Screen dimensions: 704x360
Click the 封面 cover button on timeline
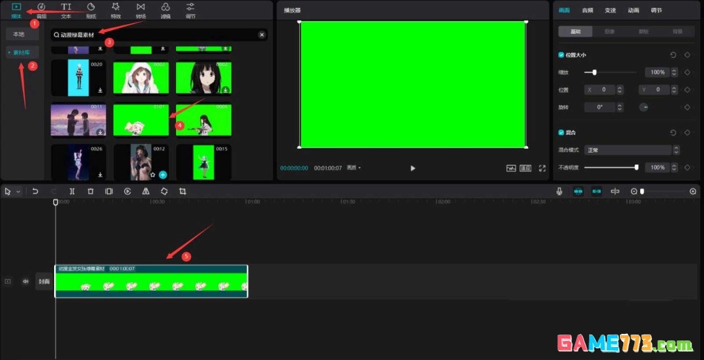(44, 281)
